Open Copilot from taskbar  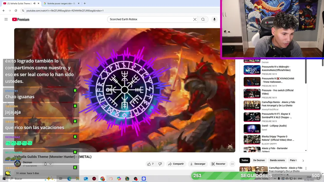(119, 179)
